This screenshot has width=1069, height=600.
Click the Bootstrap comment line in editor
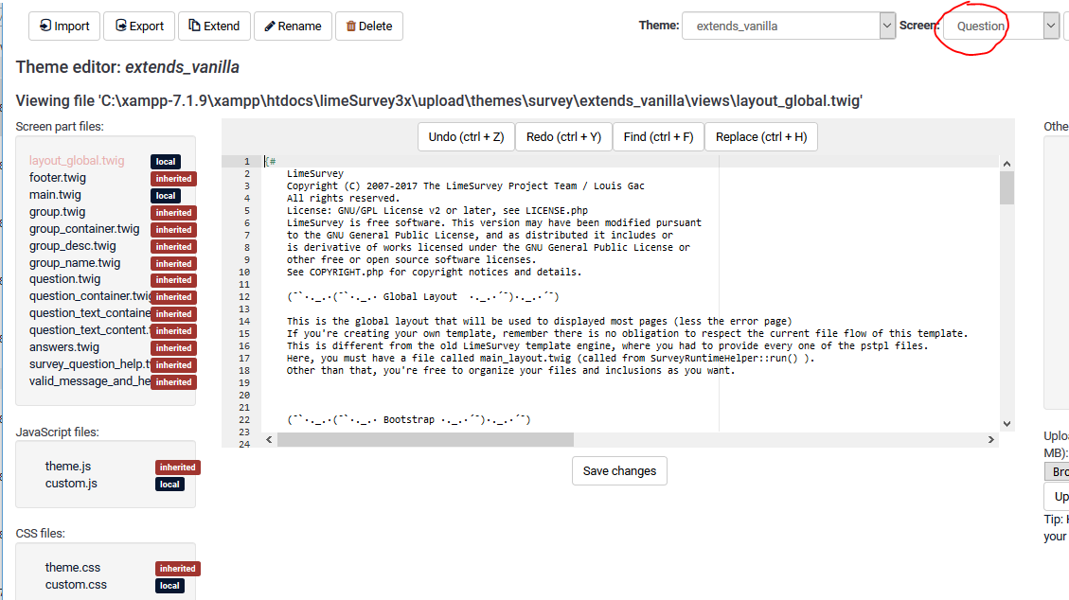(408, 419)
